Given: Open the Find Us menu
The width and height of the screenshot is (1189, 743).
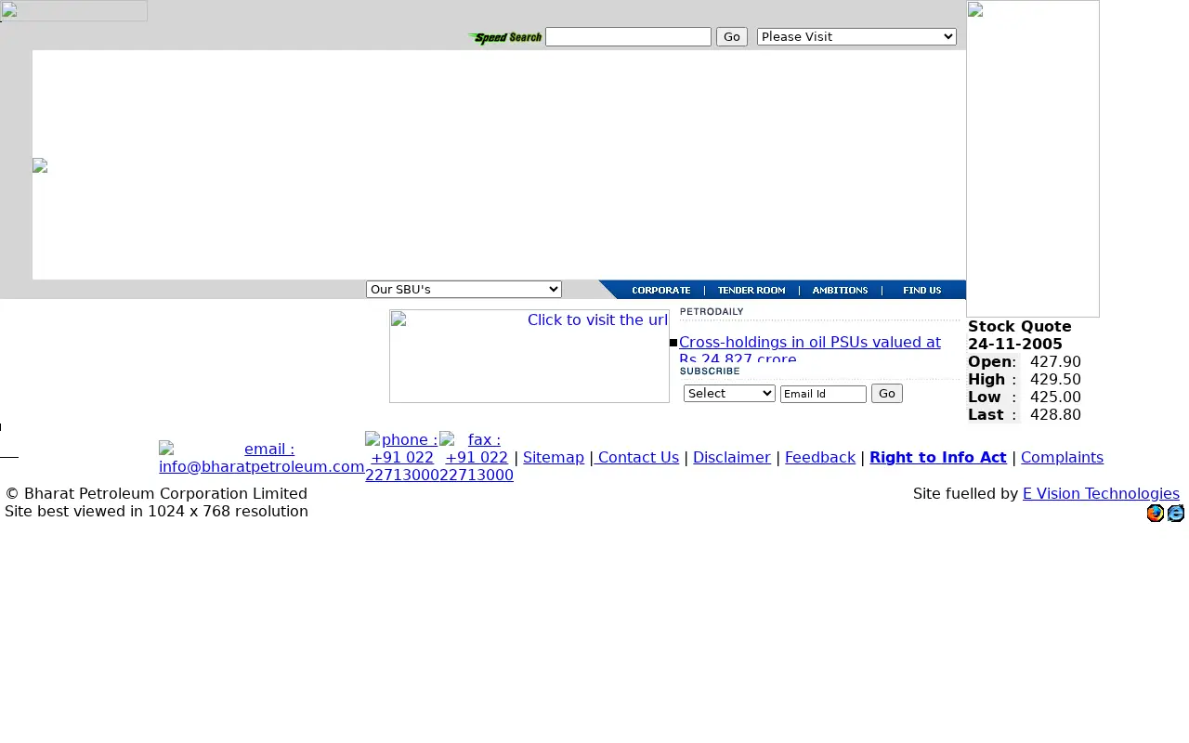Looking at the screenshot, I should pyautogui.click(x=922, y=291).
